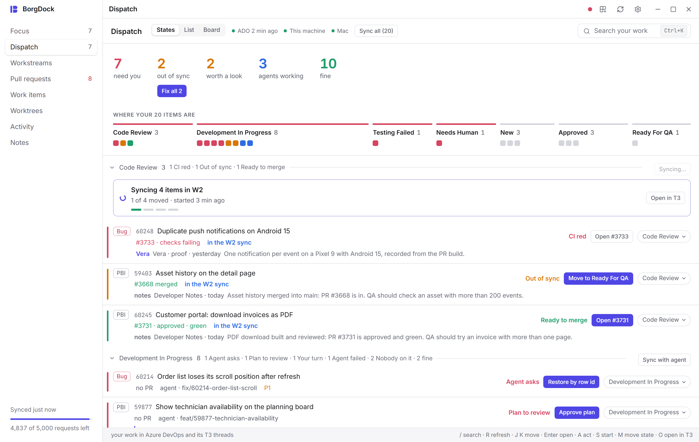Click '#3668 merged' link
The image size is (699, 442).
(155, 284)
